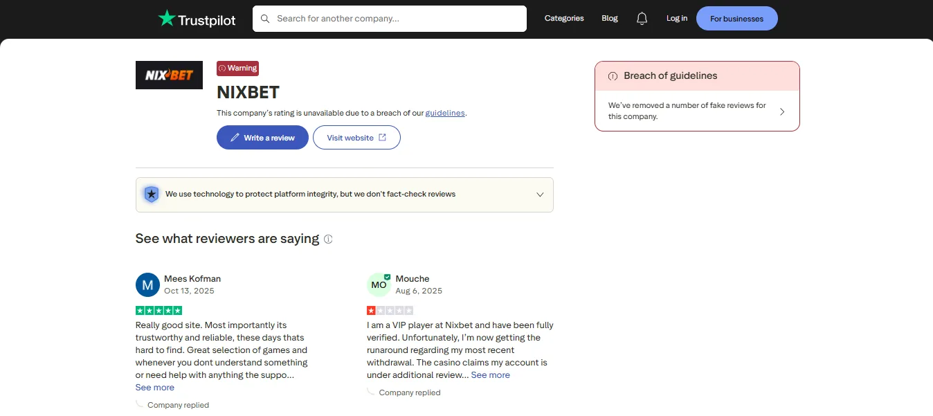Click the search magnifier icon
This screenshot has width=933, height=416.
(264, 19)
